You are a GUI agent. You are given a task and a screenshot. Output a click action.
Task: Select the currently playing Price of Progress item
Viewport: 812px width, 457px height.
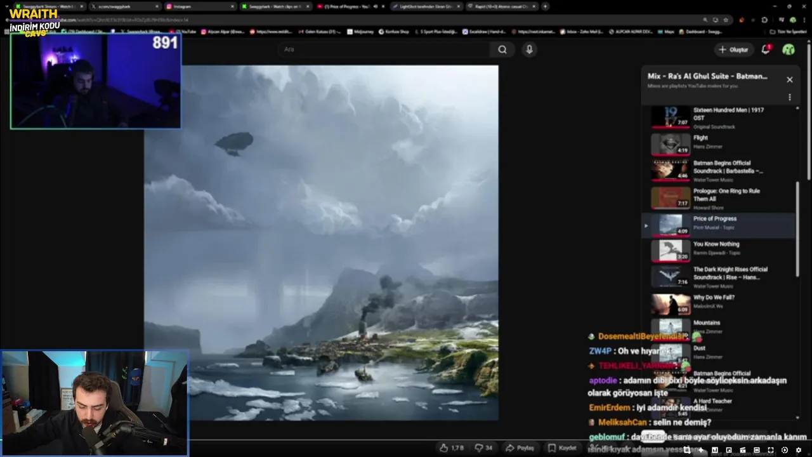point(719,225)
